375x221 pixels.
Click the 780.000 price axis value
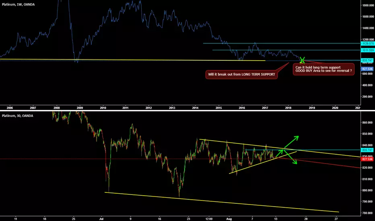coord(368,213)
